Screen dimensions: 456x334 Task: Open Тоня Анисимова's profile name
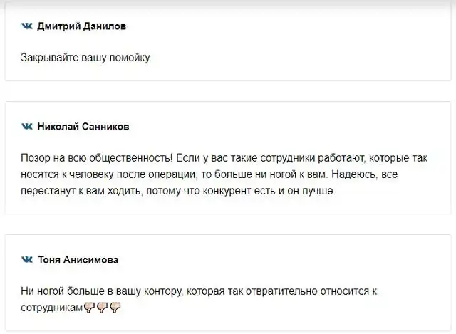click(78, 260)
